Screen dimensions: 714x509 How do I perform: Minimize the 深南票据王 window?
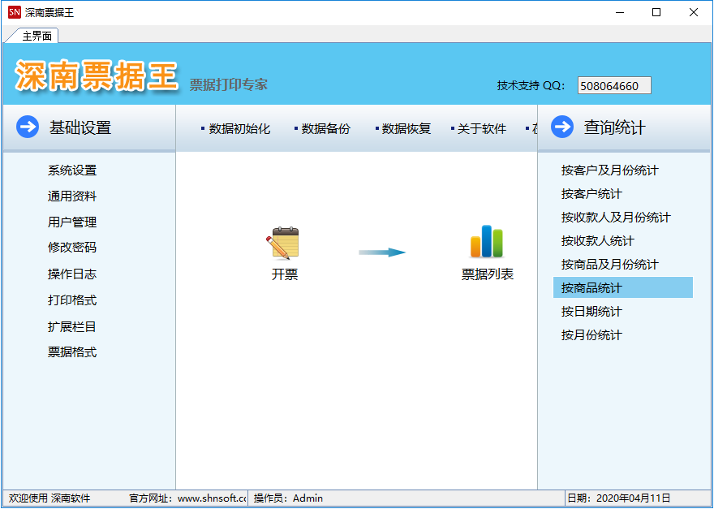click(619, 12)
